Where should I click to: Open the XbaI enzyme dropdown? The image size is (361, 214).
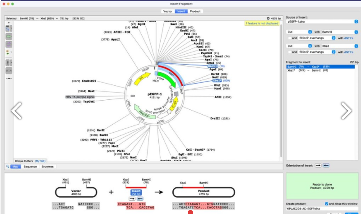click(x=340, y=46)
